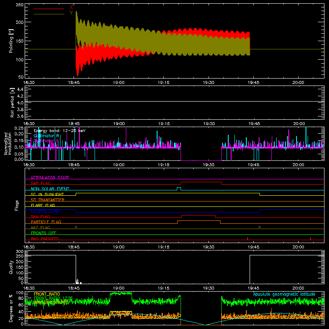Click the green FRONT_RATIO_1225 legend entry
Screen dimensions: 329x329
pyautogui.click(x=53, y=298)
